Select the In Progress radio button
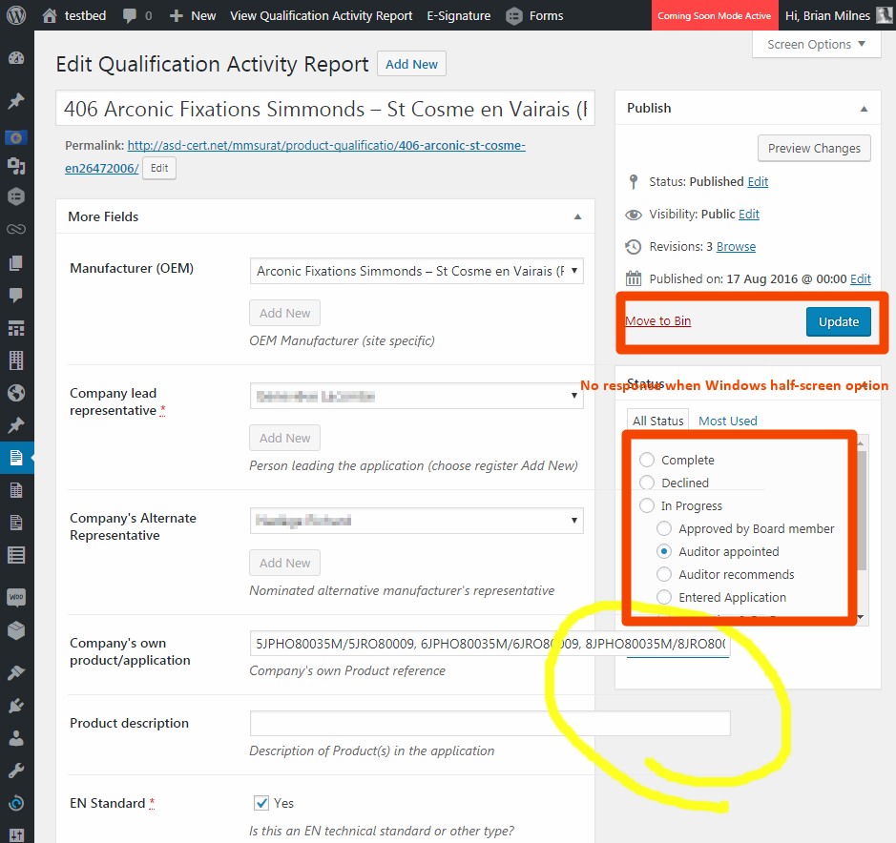Viewport: 896px width, 843px height. point(647,505)
